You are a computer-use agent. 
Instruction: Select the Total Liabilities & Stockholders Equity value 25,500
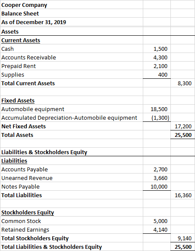[183, 247]
